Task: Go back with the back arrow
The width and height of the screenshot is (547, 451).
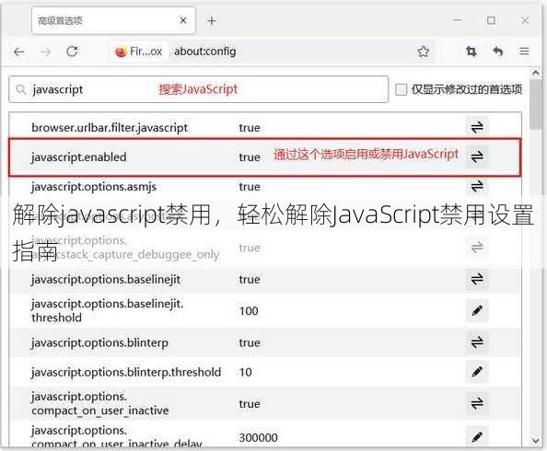Action: [x=19, y=52]
